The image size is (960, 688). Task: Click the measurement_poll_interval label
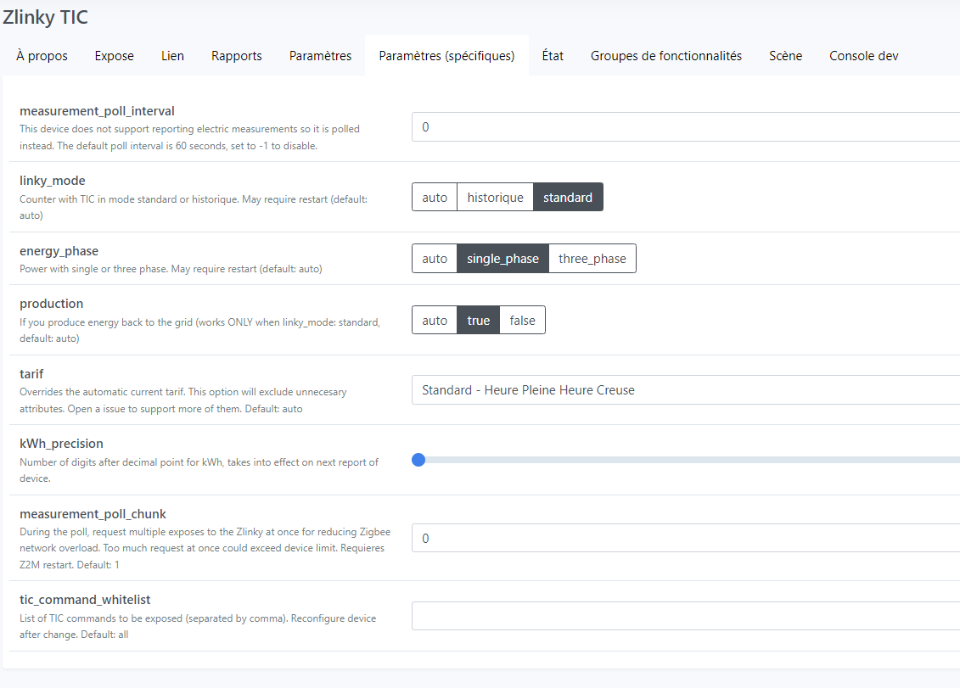coord(97,111)
